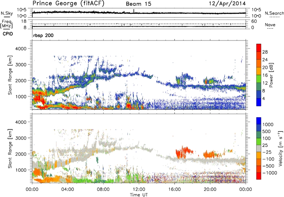Click the '18' frequency axis tick label
The height and width of the screenshot is (197, 284).
[24, 21]
